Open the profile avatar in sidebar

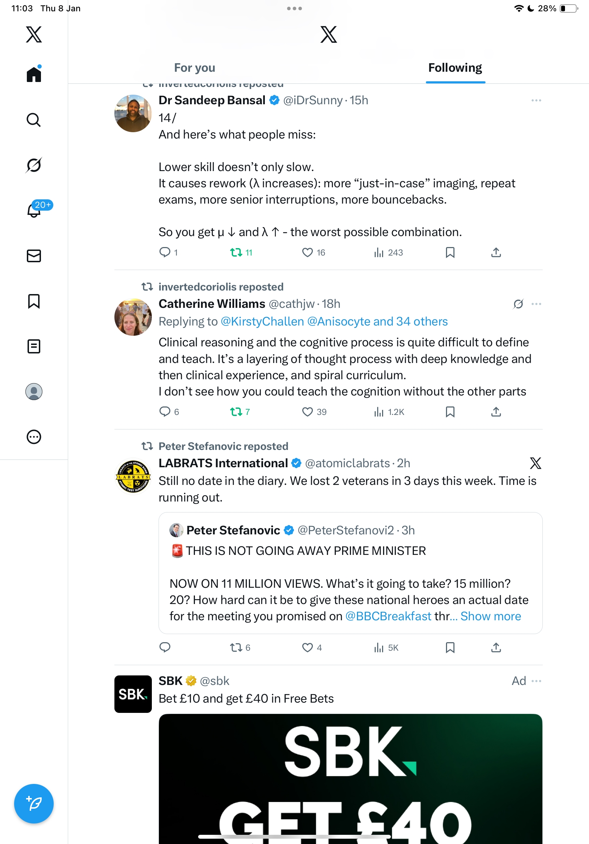[34, 392]
